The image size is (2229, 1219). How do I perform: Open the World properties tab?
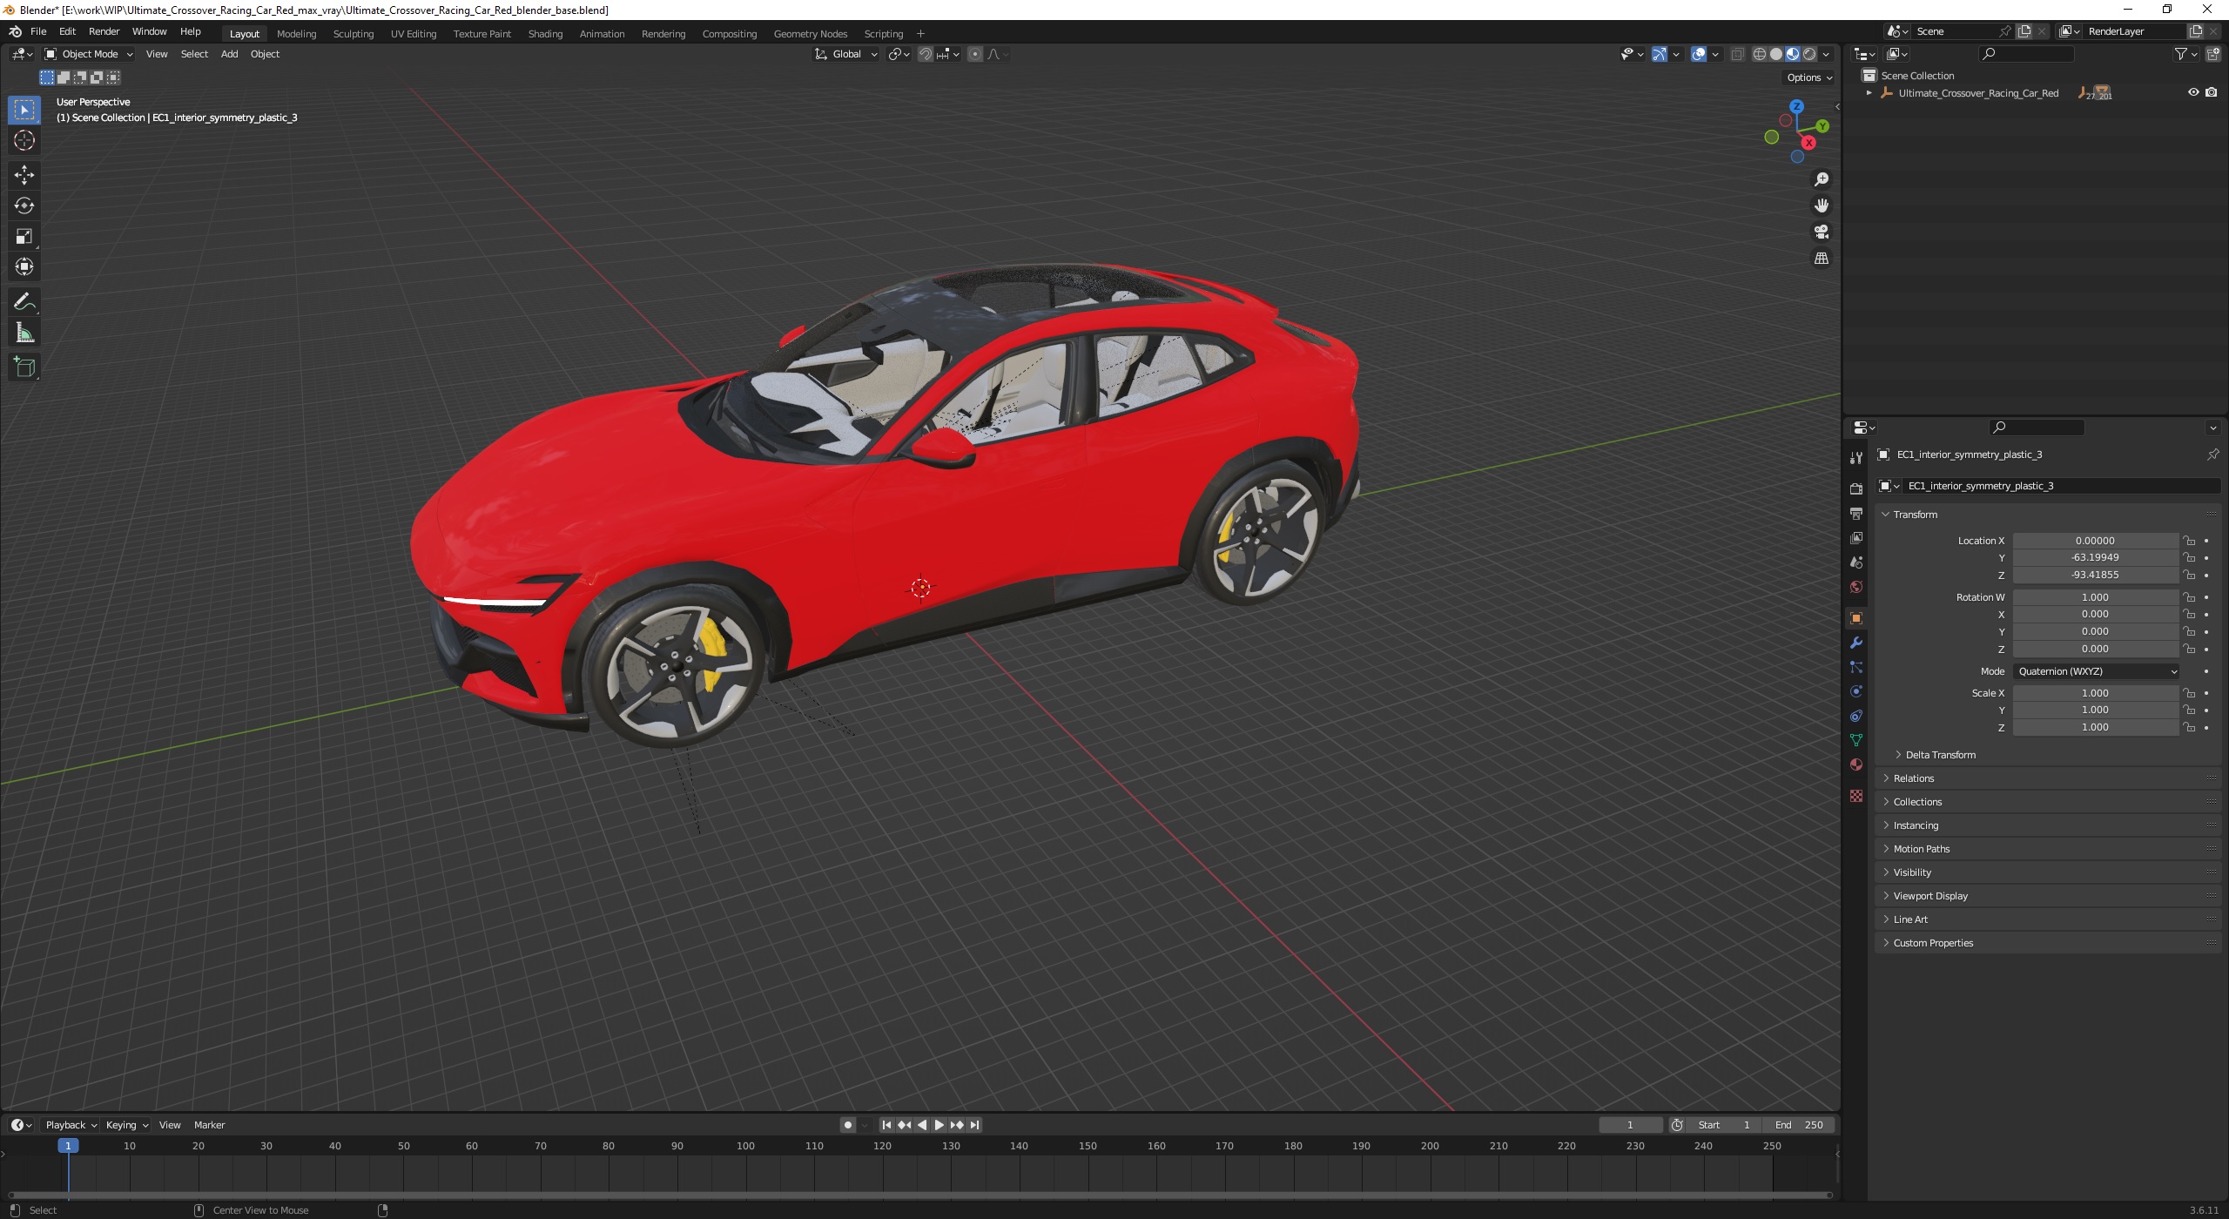[x=1856, y=587]
